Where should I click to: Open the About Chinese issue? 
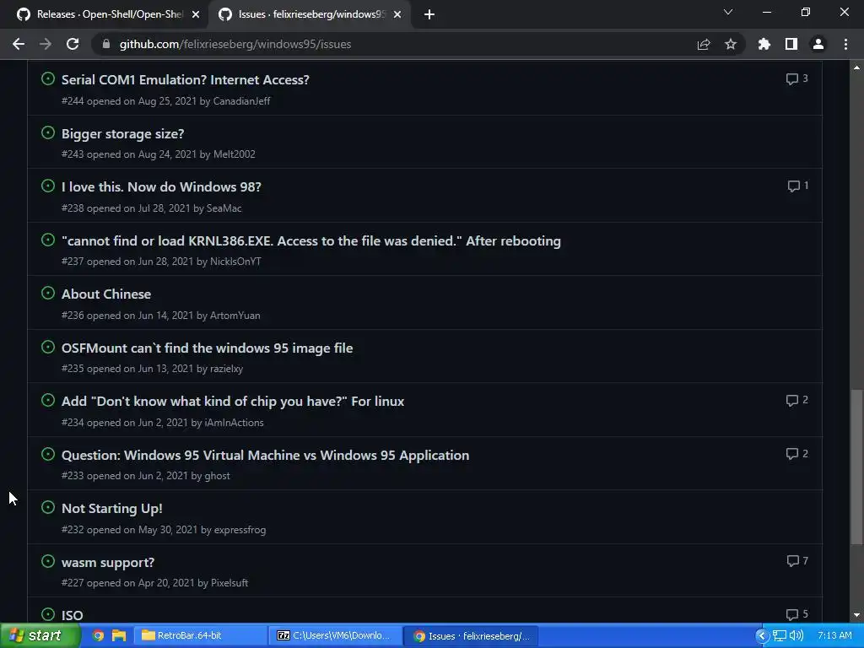tap(105, 294)
